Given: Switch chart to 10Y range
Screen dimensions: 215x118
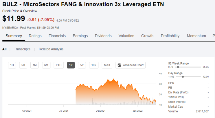Looking at the screenshot, I should coord(94,65).
